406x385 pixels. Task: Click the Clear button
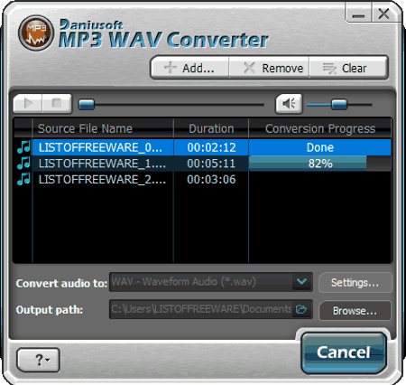pos(348,68)
